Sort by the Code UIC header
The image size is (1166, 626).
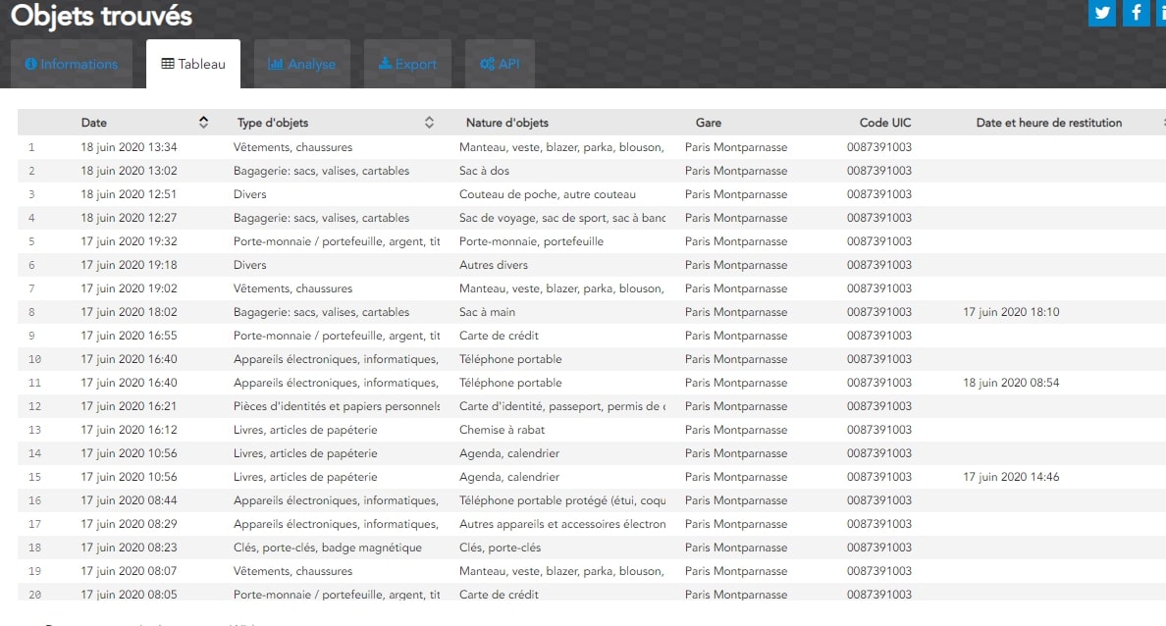[884, 123]
